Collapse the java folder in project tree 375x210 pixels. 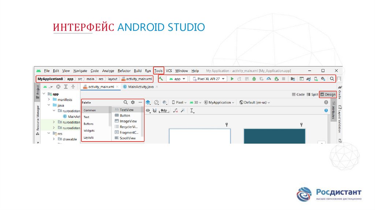49,105
